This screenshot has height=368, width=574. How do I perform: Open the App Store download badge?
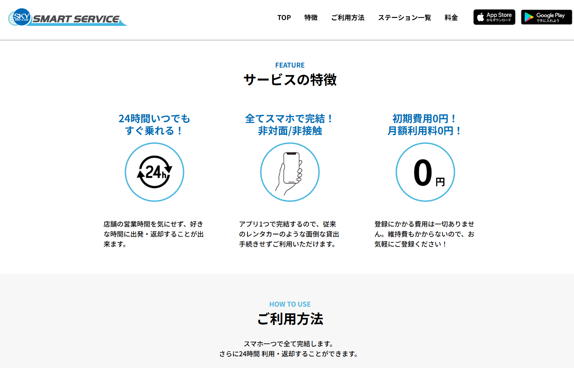click(x=494, y=17)
